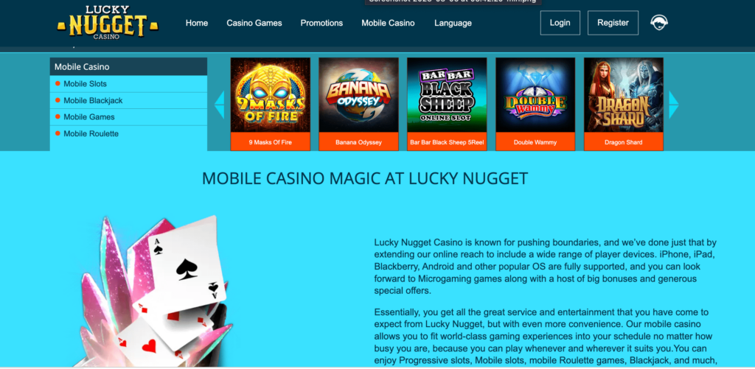Open the Mobile Slots sidebar link
The width and height of the screenshot is (755, 369).
86,84
